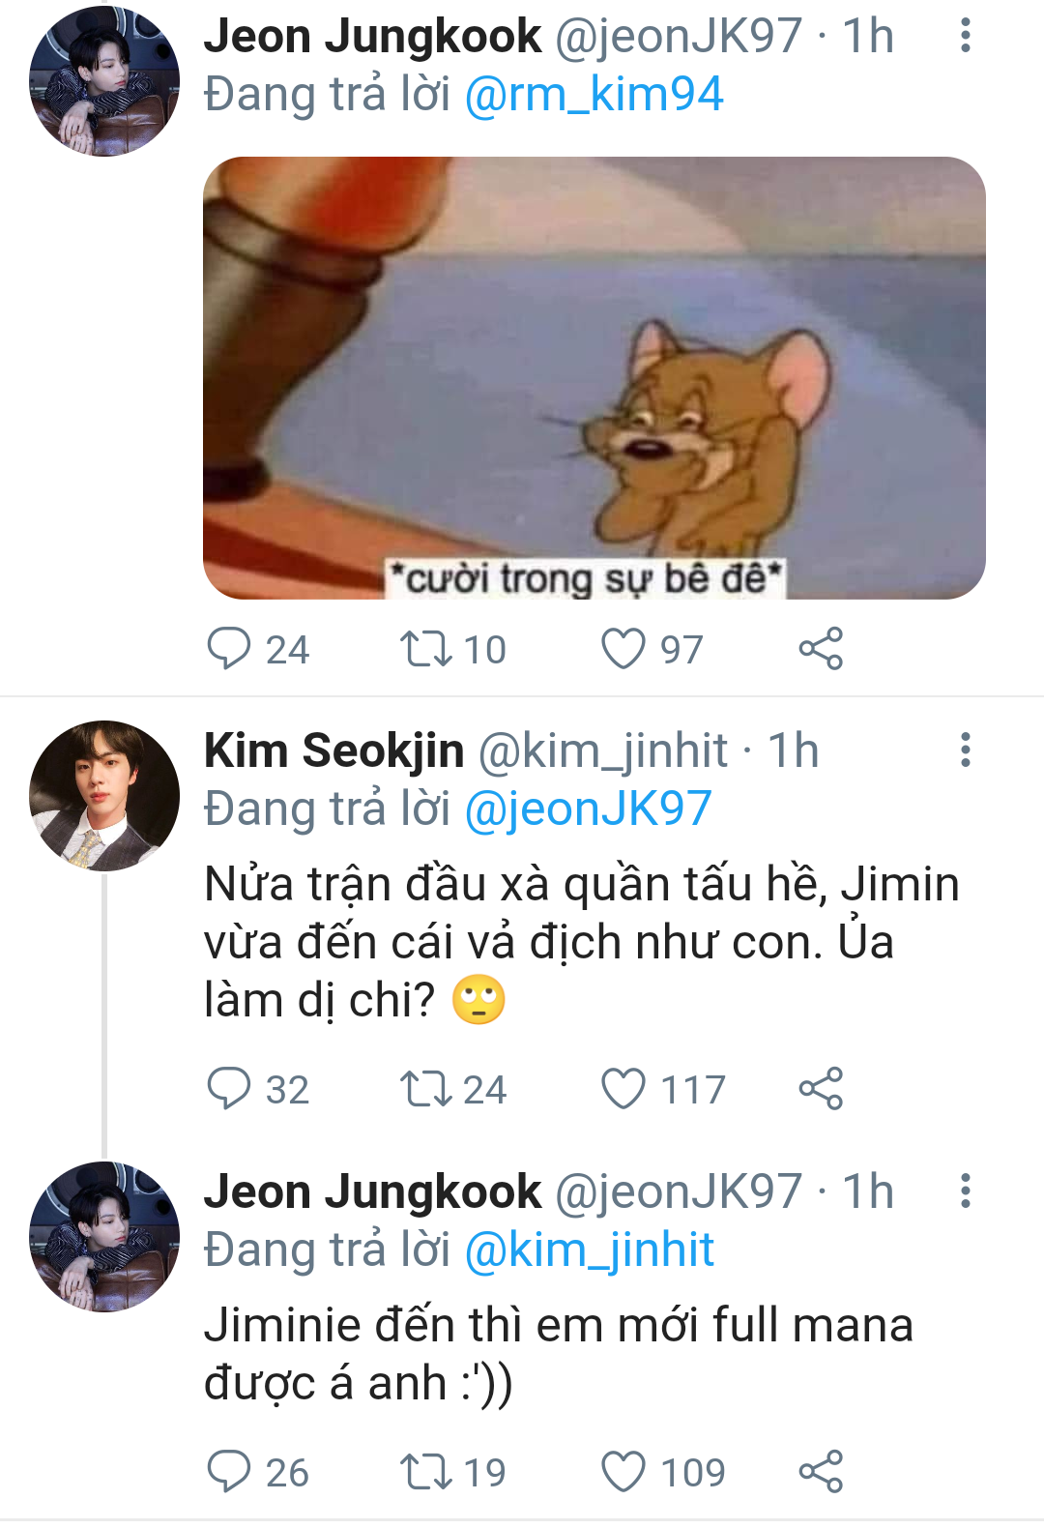Like Kim Seokjin's tweet
This screenshot has width=1044, height=1529.
(x=623, y=1088)
